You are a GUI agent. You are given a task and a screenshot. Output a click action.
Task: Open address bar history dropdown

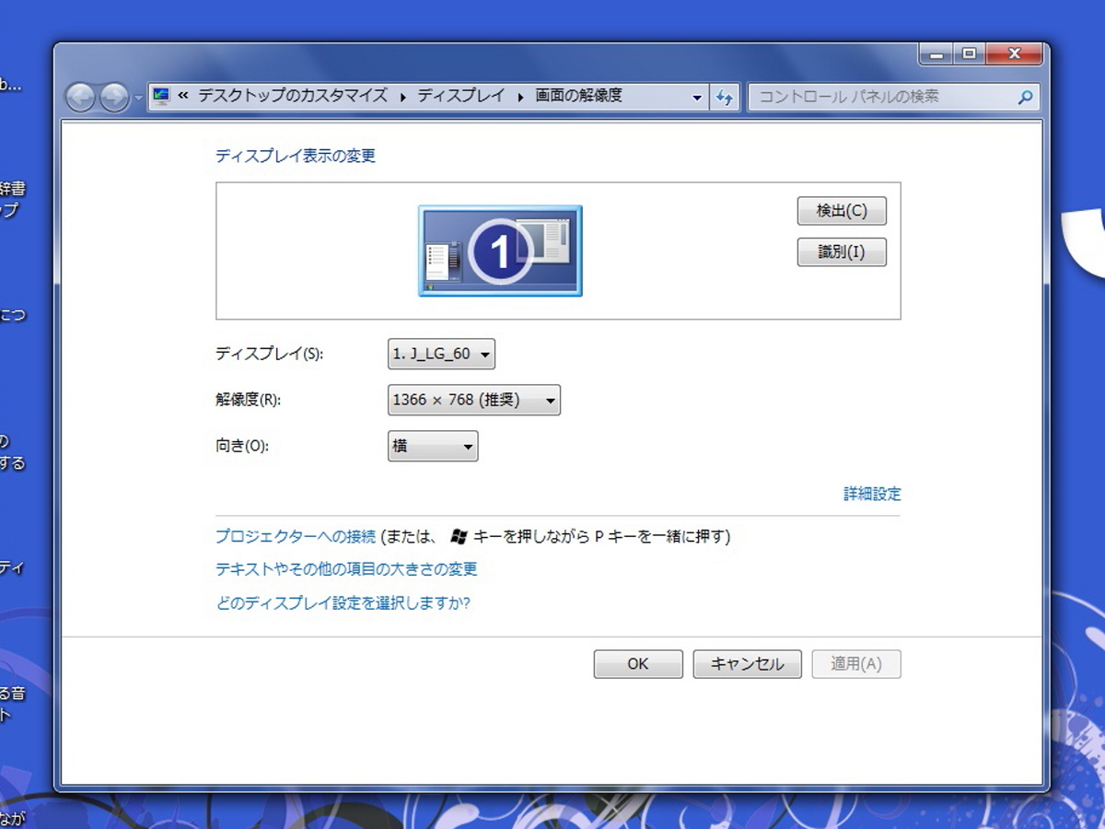click(x=697, y=97)
